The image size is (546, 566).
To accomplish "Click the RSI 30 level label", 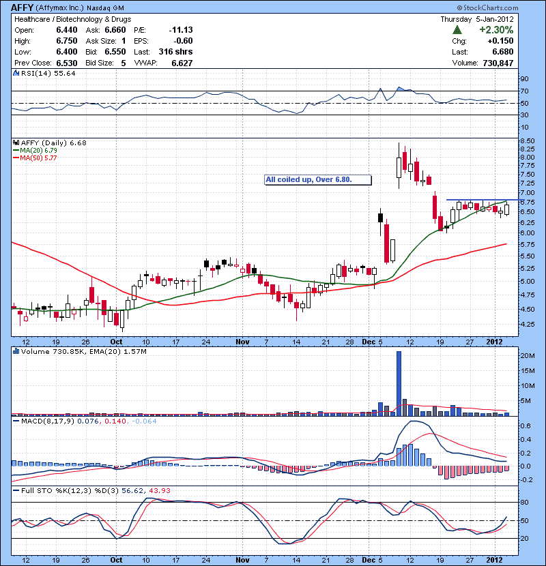I will (524, 115).
